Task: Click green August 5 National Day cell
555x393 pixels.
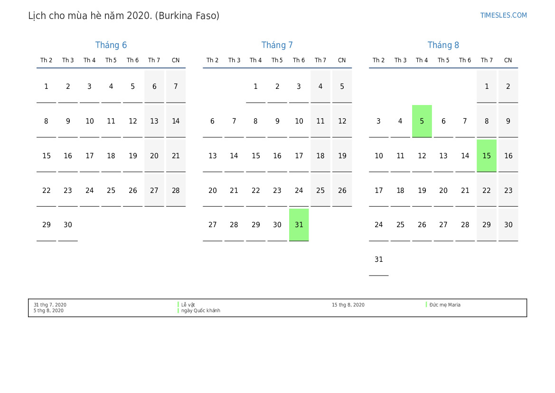Action: pyautogui.click(x=422, y=121)
